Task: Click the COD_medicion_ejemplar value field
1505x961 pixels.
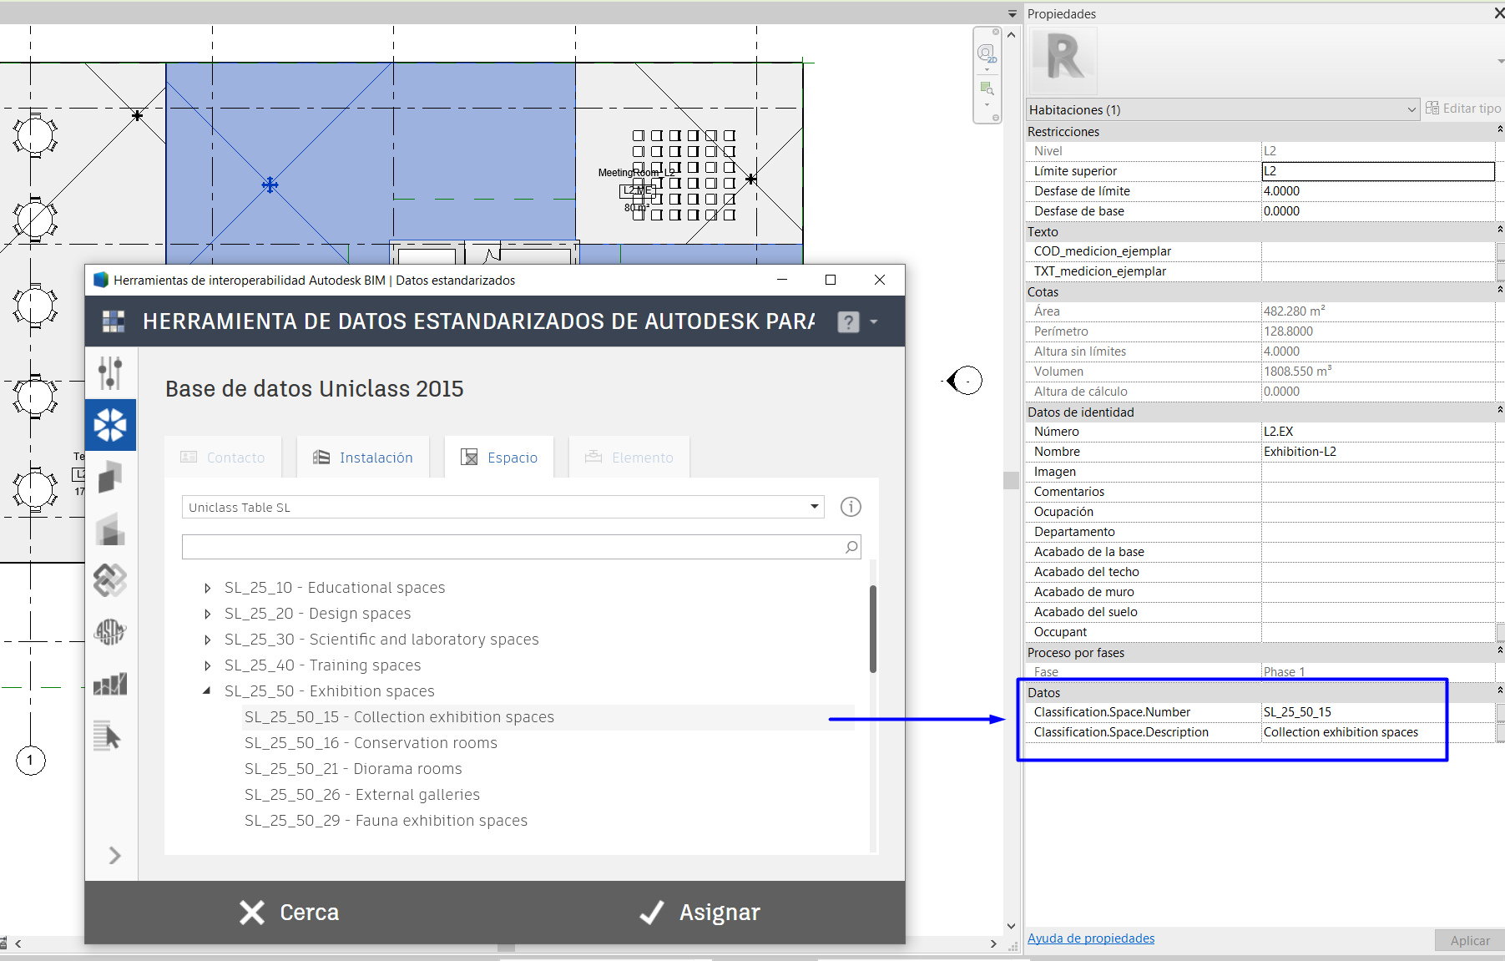Action: pyautogui.click(x=1378, y=251)
